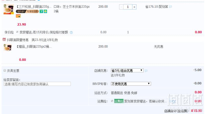Open the 店铺优惠 dropdown showing 省5元:组合优惠
The width and height of the screenshot is (205, 114).
127,71
